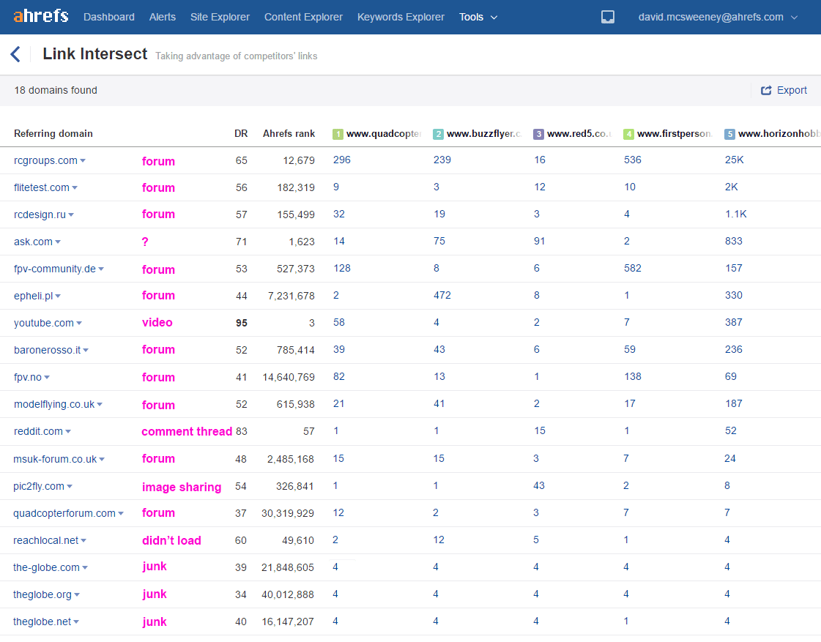Open the modelflying.co.uk domain link
Image resolution: width=821 pixels, height=642 pixels.
(54, 405)
